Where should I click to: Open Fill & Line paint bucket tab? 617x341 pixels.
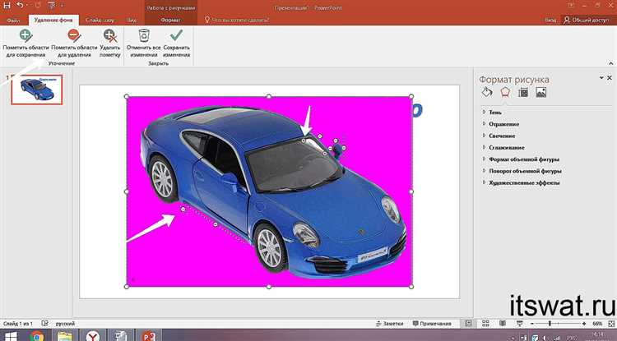[488, 92]
